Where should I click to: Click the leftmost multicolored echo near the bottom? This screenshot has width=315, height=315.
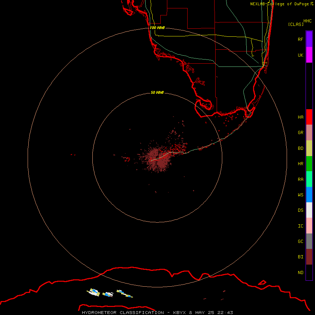93,292
